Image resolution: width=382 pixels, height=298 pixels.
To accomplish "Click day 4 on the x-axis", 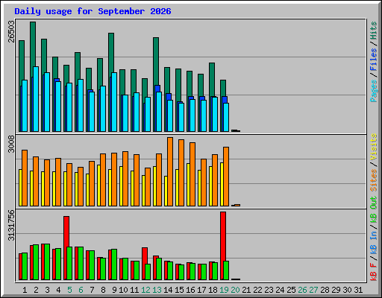I will point(58,290).
